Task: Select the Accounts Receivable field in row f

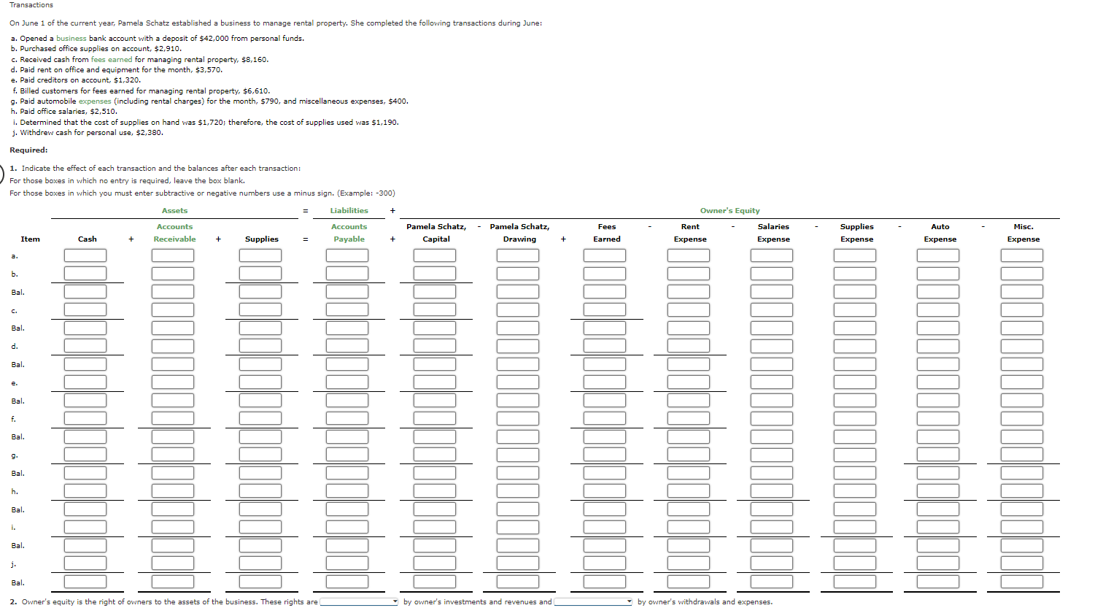Action: point(173,418)
